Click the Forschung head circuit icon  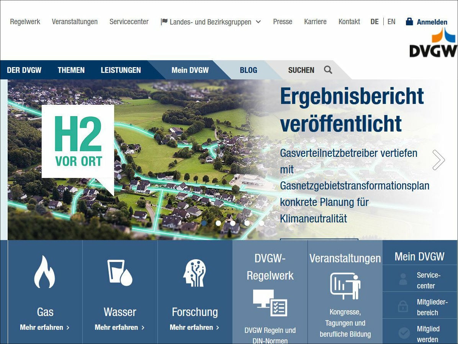coord(195,273)
